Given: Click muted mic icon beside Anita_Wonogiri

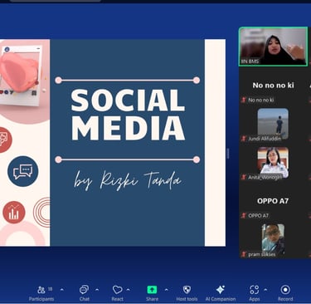Looking at the screenshot, I should coord(244,177).
